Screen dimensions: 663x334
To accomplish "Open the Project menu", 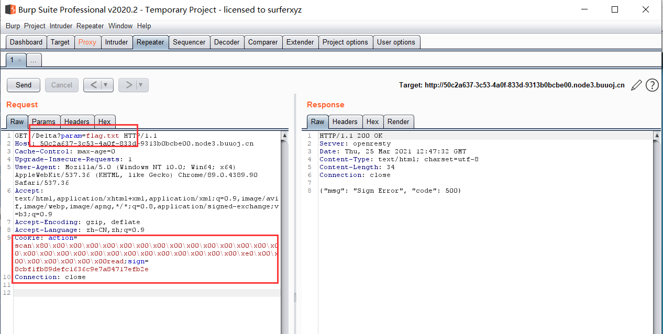I will (x=35, y=26).
